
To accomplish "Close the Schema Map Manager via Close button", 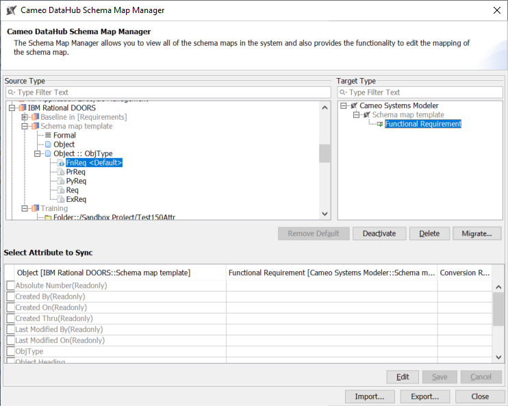I will coord(480,396).
